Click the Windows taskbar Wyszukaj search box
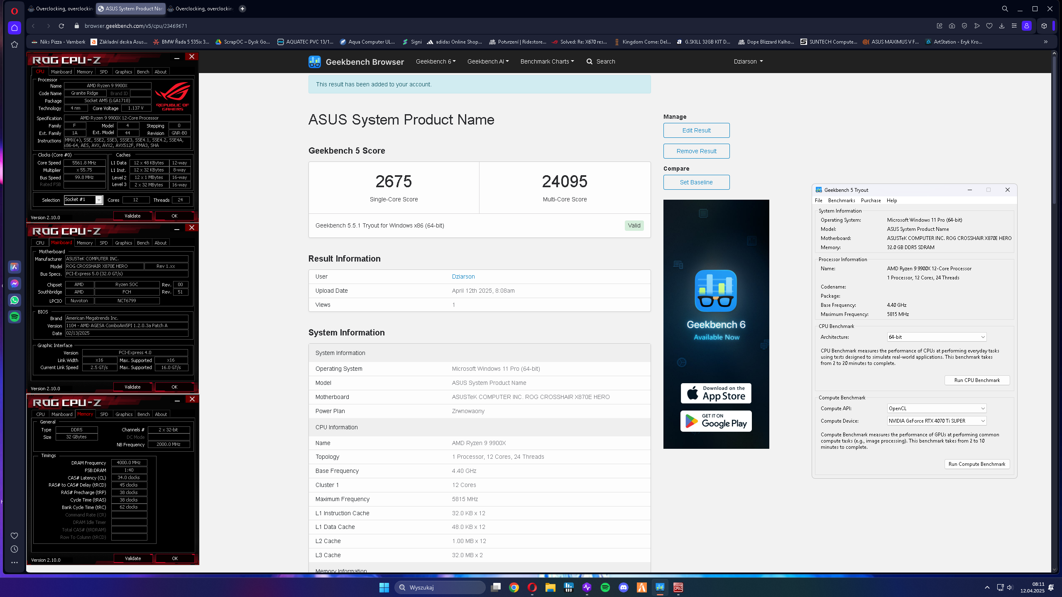 pyautogui.click(x=440, y=587)
